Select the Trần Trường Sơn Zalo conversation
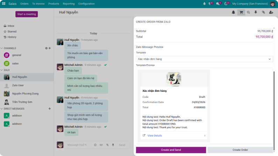 point(22,102)
